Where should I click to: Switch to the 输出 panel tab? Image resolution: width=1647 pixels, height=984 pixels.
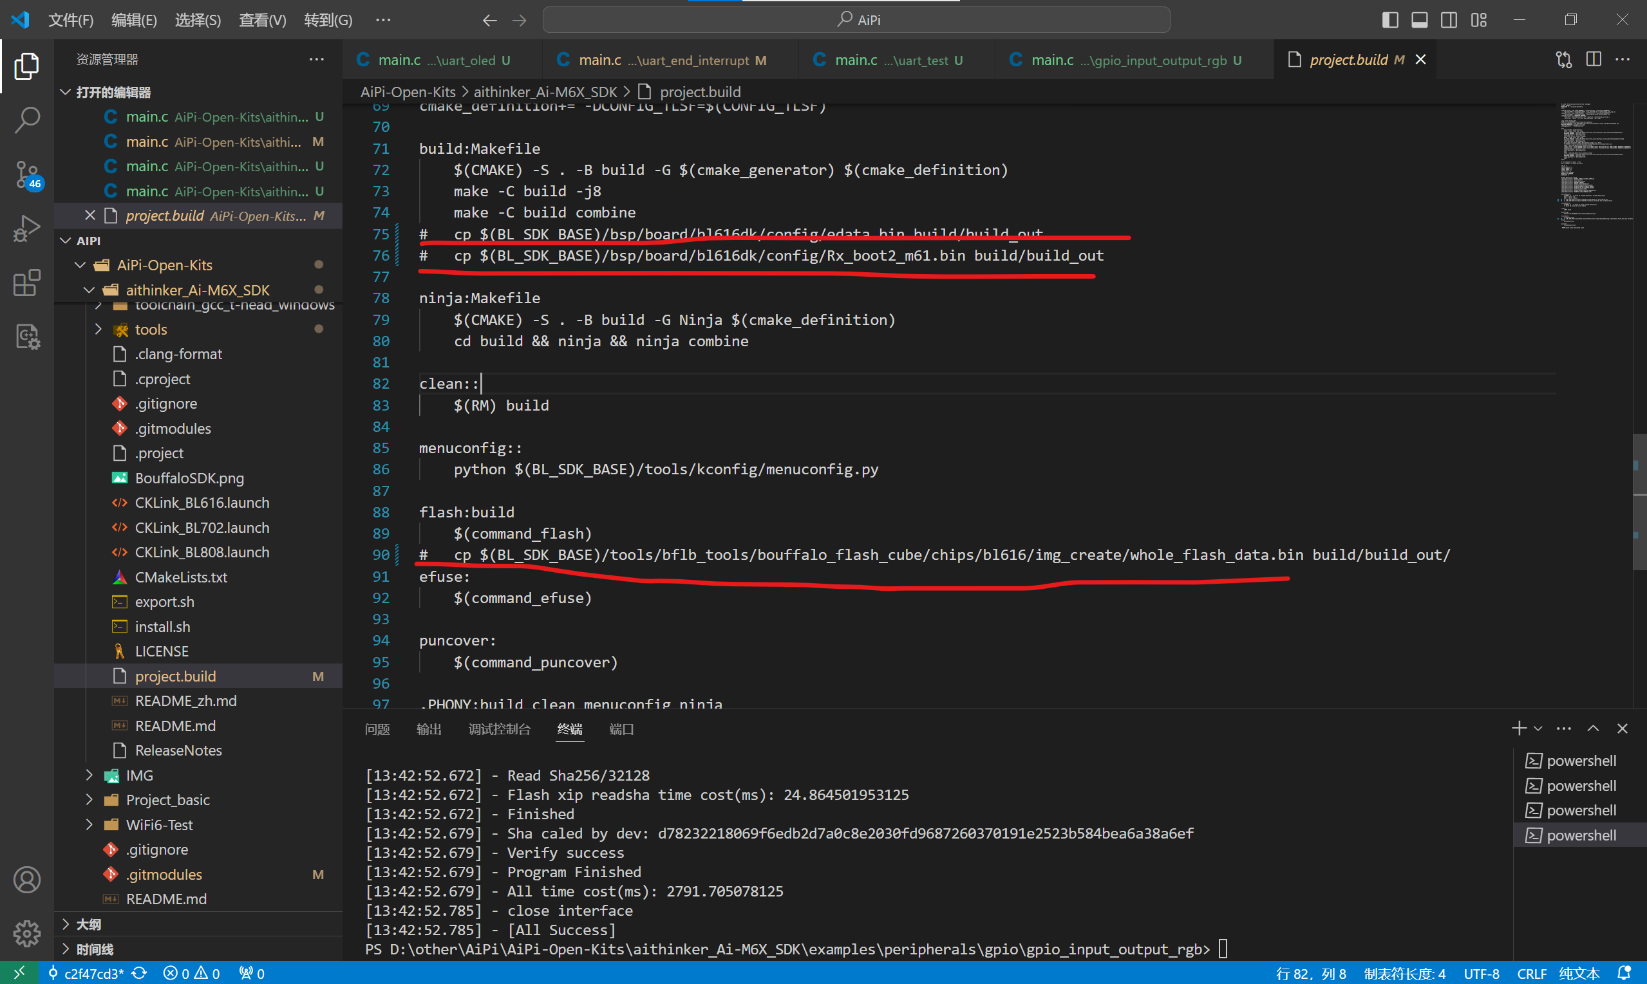pyautogui.click(x=429, y=729)
